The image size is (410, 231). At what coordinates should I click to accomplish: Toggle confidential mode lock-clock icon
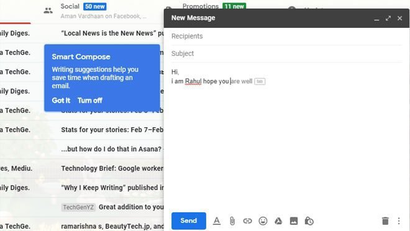tap(309, 221)
